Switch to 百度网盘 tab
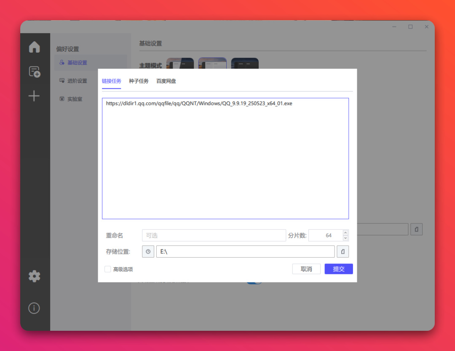 166,81
